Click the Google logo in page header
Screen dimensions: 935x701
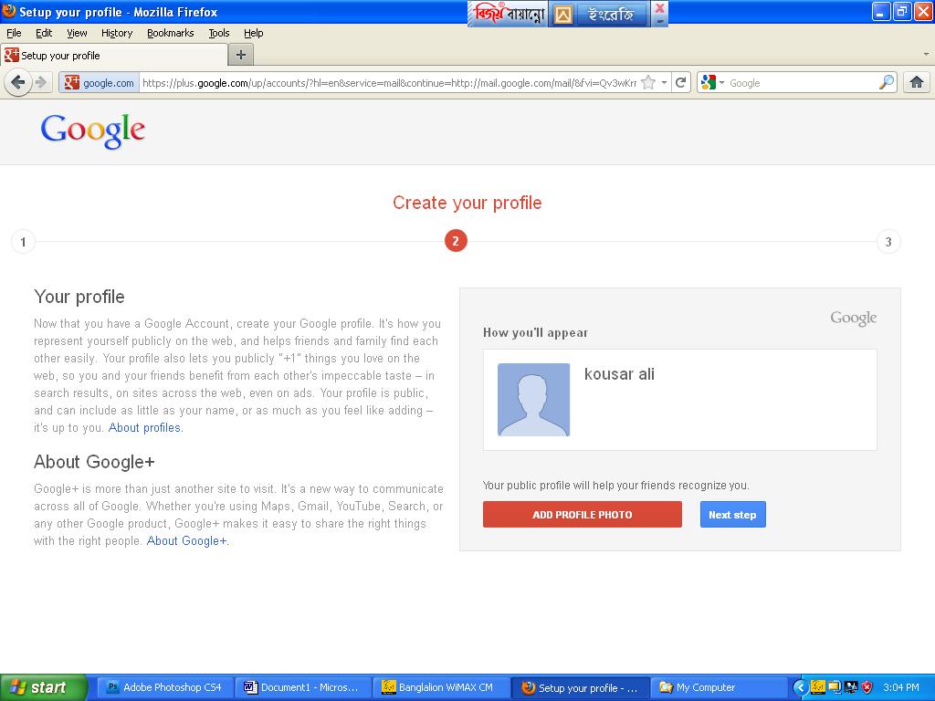pos(92,131)
